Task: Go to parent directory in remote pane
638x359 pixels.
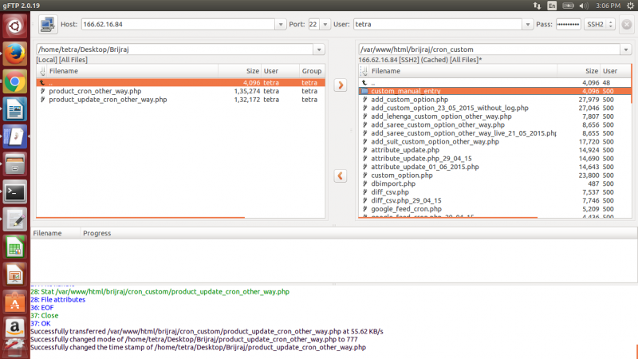Action: (x=494, y=83)
